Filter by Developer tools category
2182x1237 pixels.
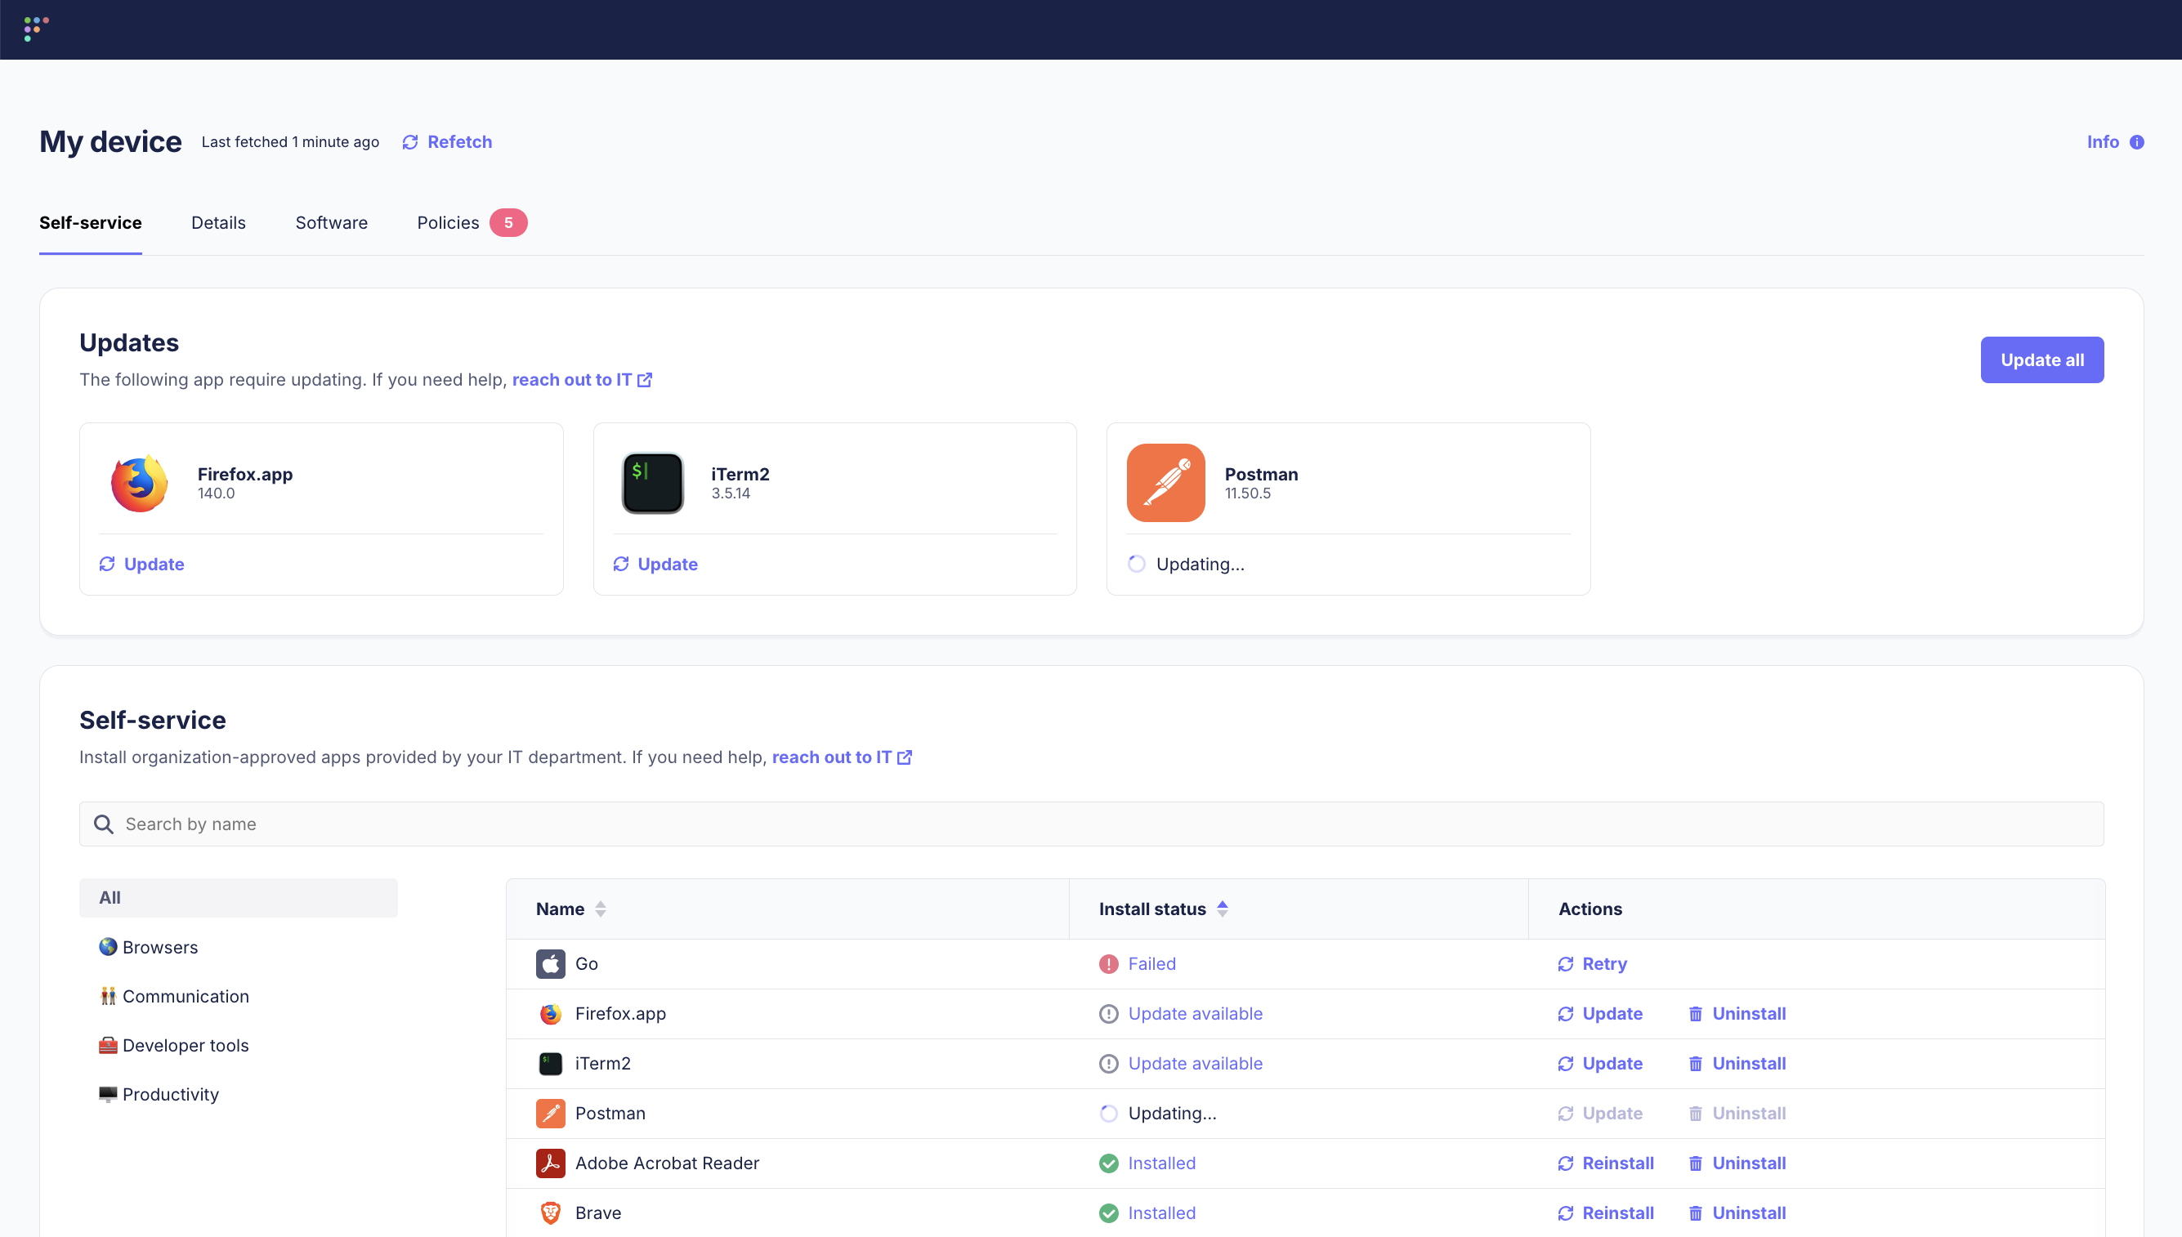(173, 1046)
